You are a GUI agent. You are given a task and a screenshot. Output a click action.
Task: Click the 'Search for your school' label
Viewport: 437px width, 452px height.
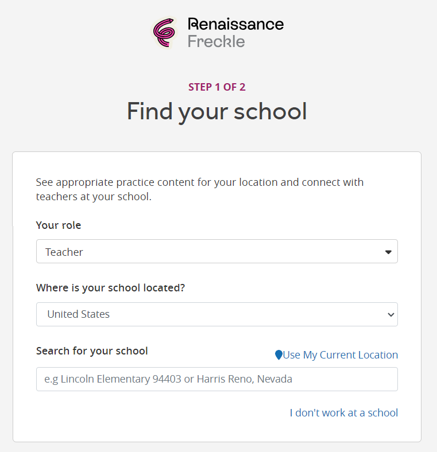(92, 350)
